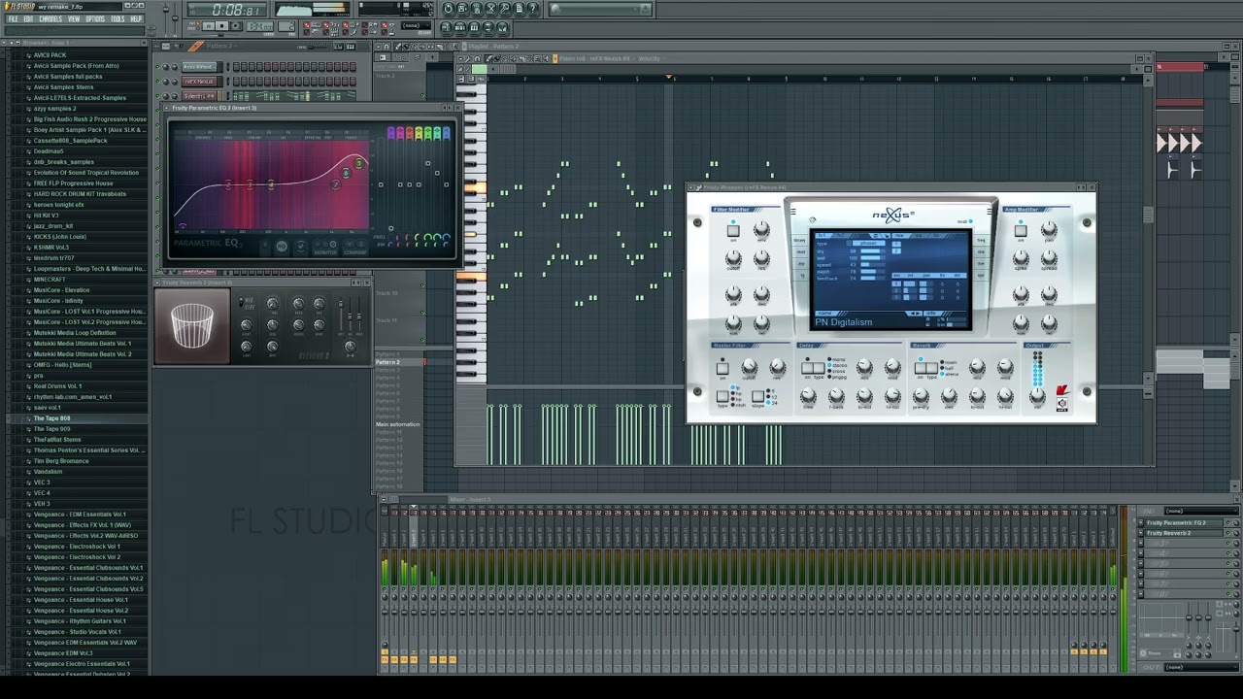Toggle Nexus Master Filter on button

coord(722,369)
